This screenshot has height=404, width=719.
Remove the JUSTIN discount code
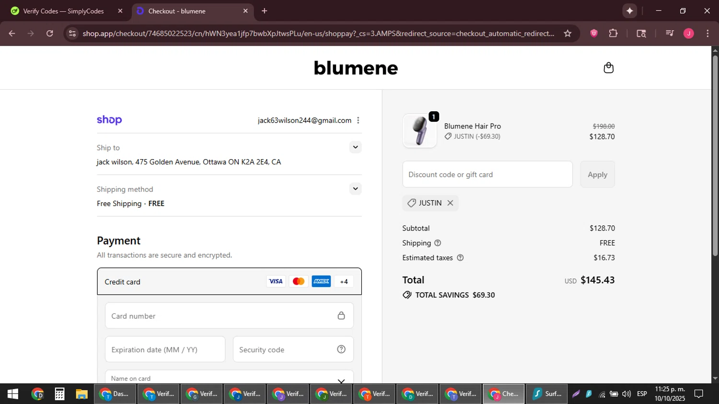click(x=450, y=203)
